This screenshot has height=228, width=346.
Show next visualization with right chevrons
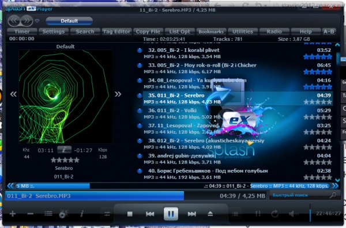click(x=118, y=94)
